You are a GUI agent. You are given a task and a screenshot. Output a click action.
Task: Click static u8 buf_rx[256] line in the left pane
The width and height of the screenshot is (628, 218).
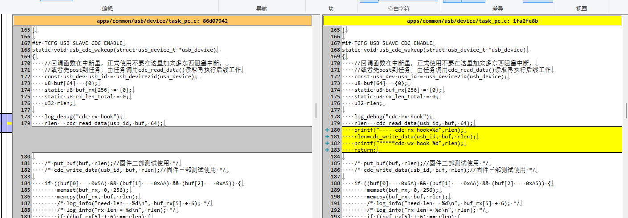coord(88,90)
